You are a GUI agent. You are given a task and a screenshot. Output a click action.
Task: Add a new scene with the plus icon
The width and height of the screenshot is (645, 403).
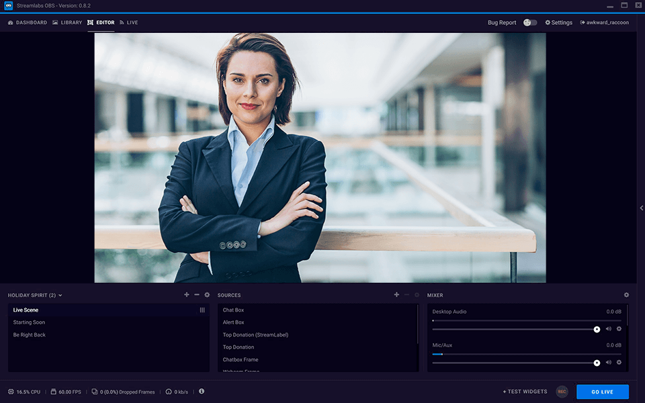point(186,294)
